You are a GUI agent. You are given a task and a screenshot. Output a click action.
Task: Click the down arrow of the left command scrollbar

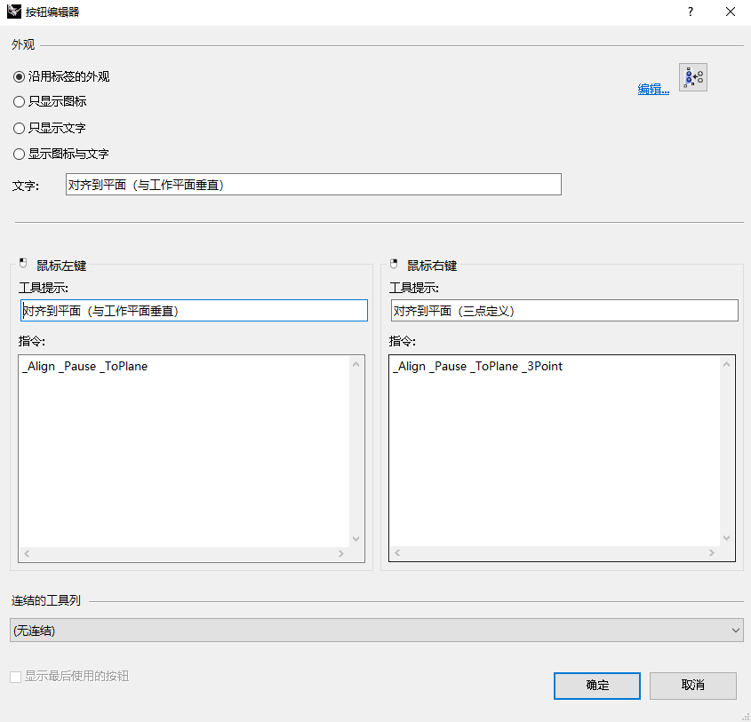[x=356, y=539]
